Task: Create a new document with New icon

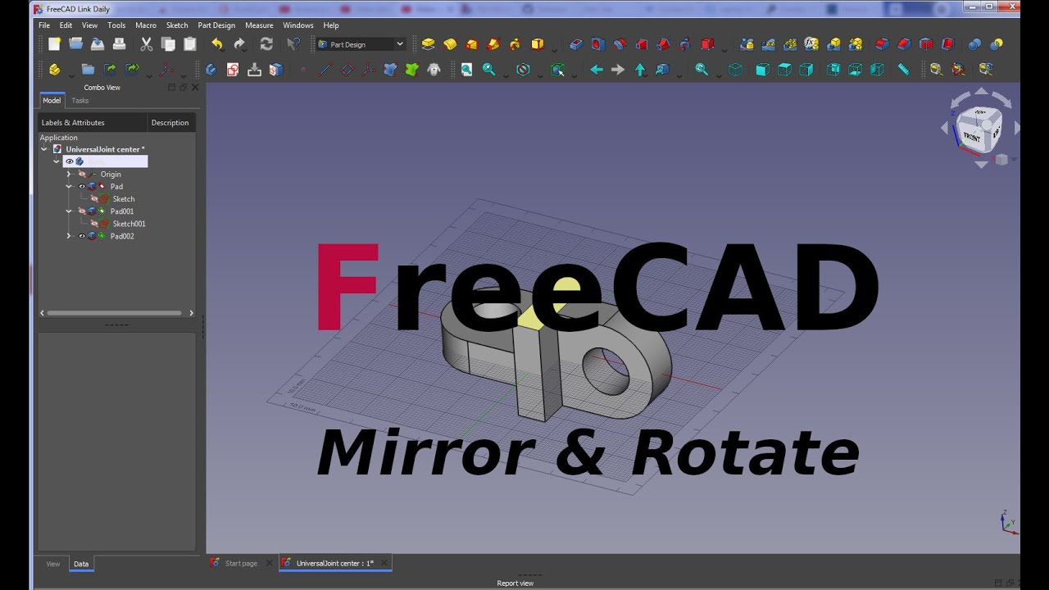Action: [54, 44]
